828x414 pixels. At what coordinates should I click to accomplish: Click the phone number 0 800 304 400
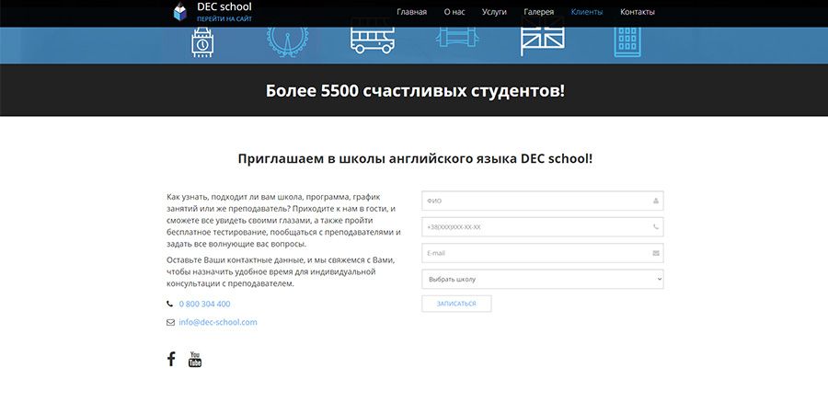point(204,304)
